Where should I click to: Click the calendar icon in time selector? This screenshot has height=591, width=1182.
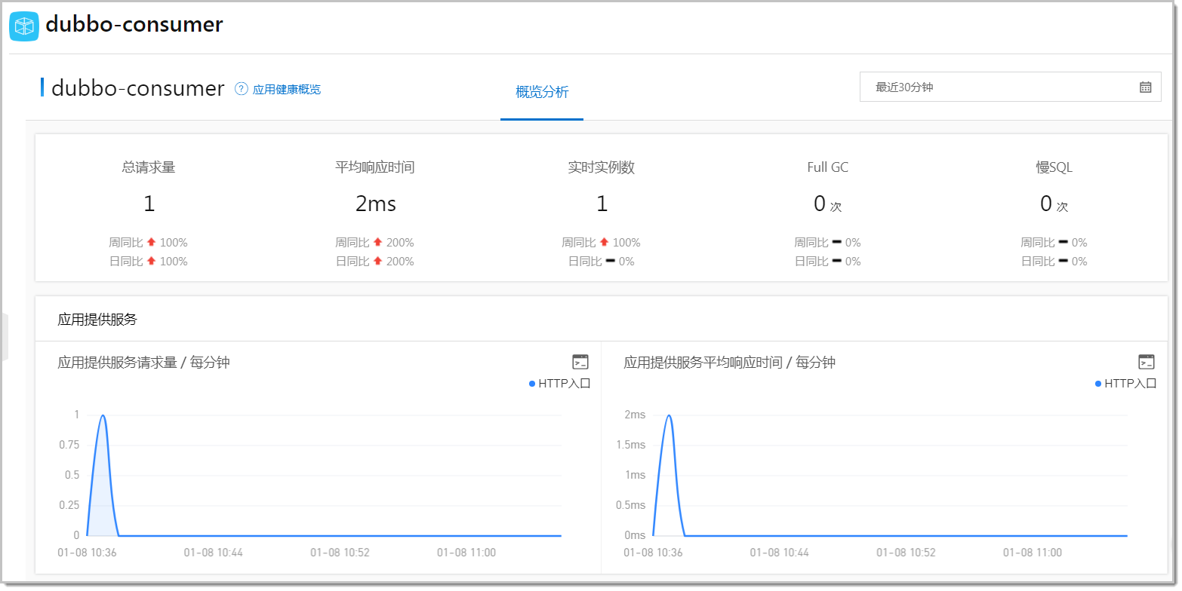coord(1146,87)
